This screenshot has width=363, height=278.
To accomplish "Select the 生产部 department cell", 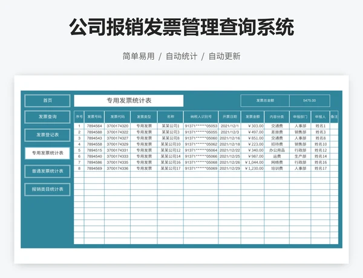I will tap(300, 157).
